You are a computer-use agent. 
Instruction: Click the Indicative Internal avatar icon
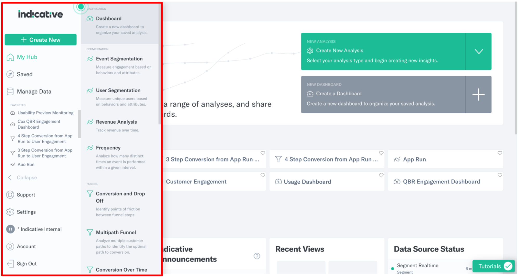(10, 229)
